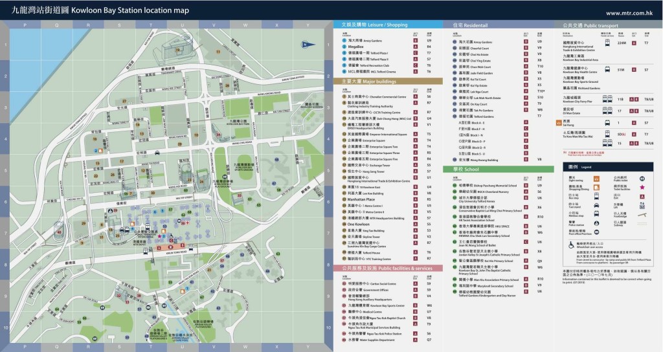The width and height of the screenshot is (663, 352).
Task: Click the Toilet facilities star icon in legend
Action: tap(642, 187)
